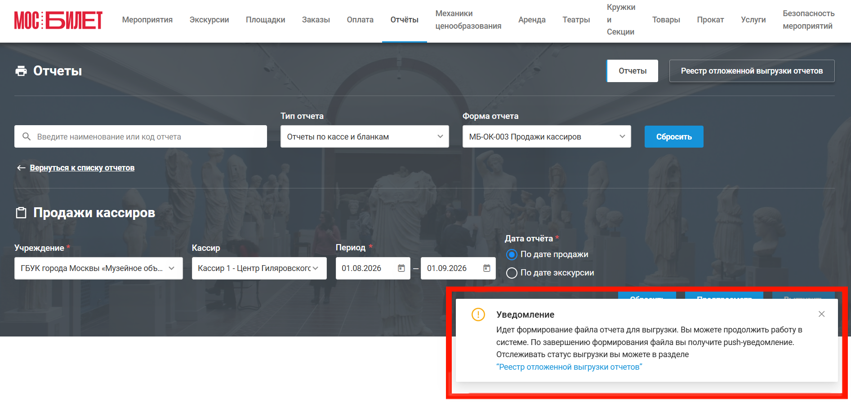Click the printer icon beside Отчеты heading
This screenshot has height=402, width=851.
21,71
